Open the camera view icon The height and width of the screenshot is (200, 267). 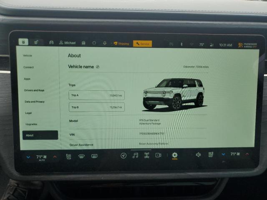(x=158, y=155)
